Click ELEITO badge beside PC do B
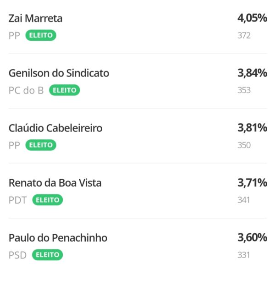Screen dimensions: 275x286 (x=64, y=90)
